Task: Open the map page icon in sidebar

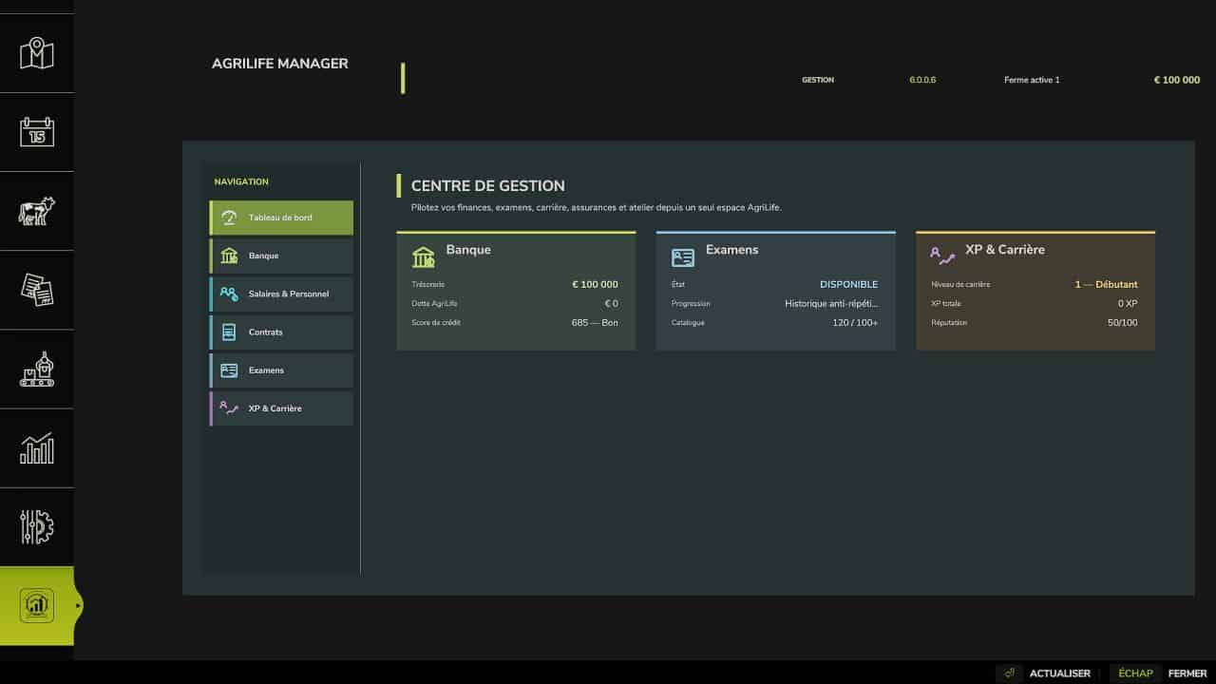Action: click(x=37, y=53)
